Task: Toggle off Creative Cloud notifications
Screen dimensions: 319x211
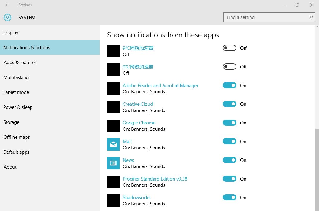Action: (230, 104)
